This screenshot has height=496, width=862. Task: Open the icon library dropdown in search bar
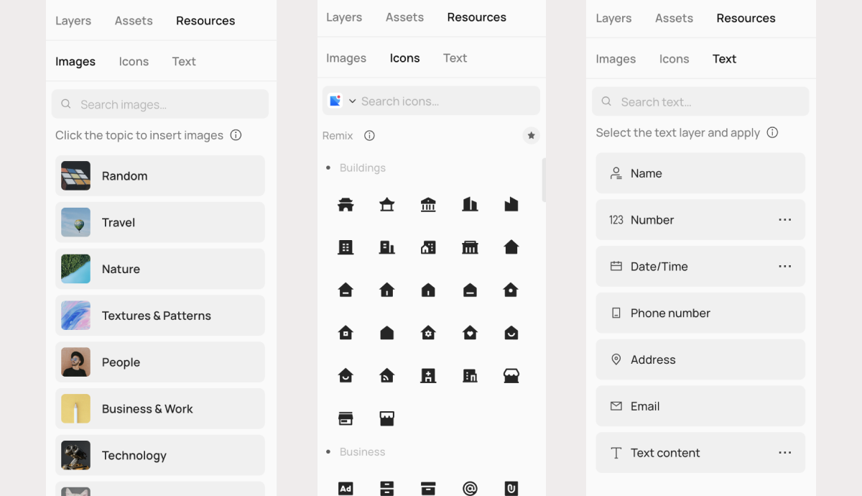[x=352, y=101]
